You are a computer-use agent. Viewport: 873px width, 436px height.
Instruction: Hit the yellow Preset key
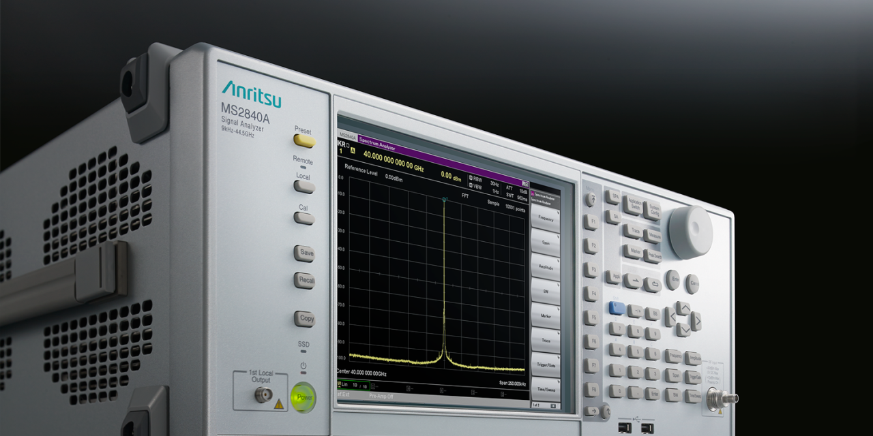(304, 140)
